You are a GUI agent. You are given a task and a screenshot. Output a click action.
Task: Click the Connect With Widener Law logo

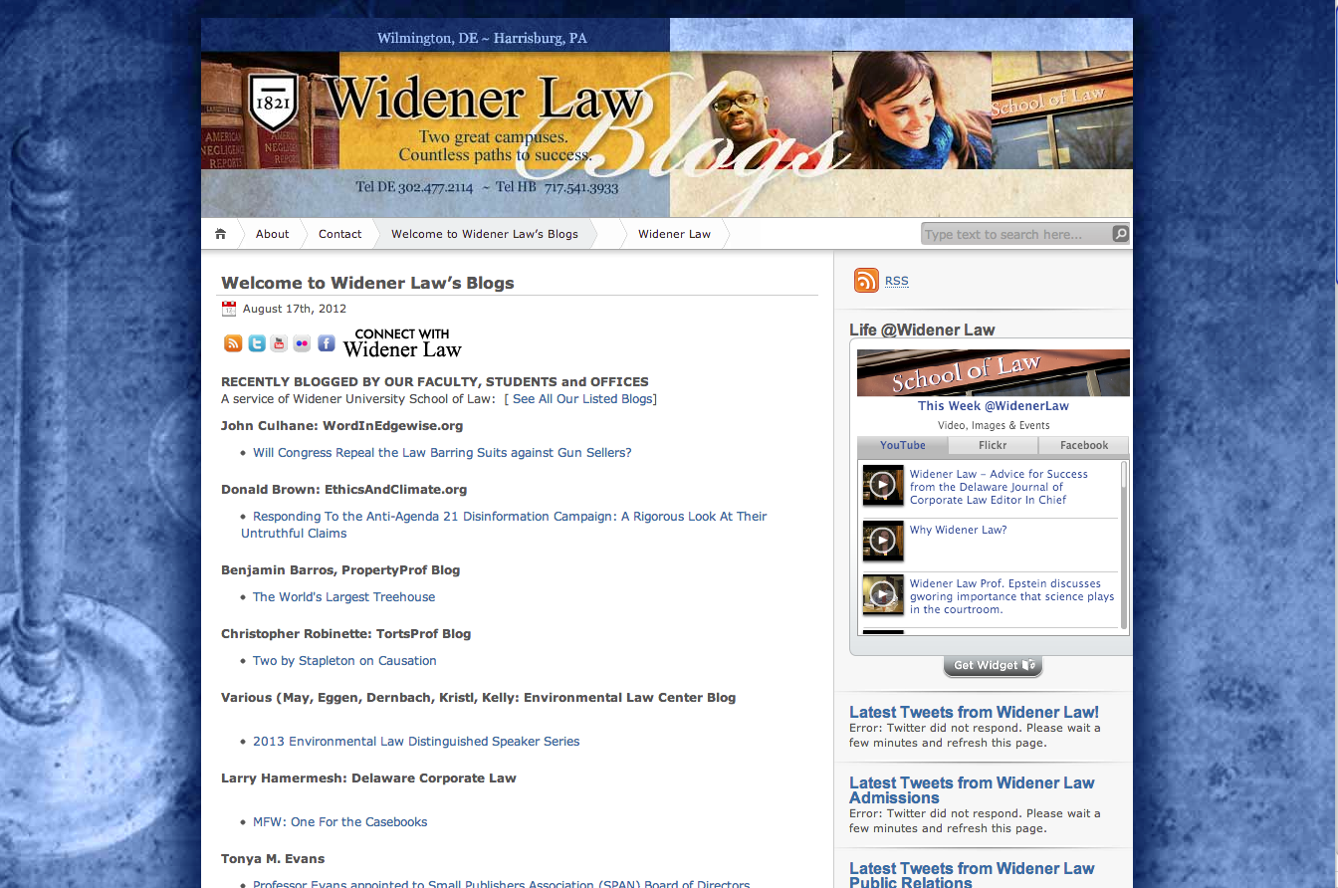click(x=402, y=343)
